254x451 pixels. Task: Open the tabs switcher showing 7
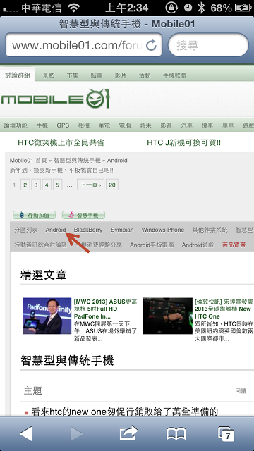226,434
